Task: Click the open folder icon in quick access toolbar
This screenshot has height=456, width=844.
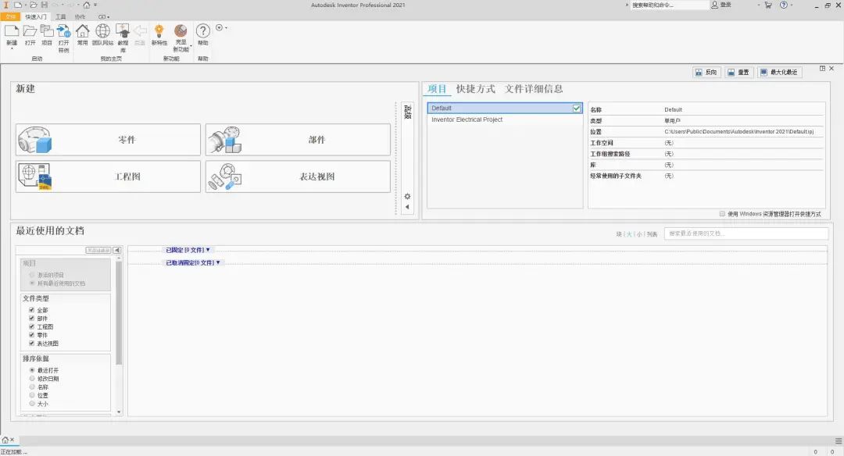Action: pyautogui.click(x=34, y=5)
